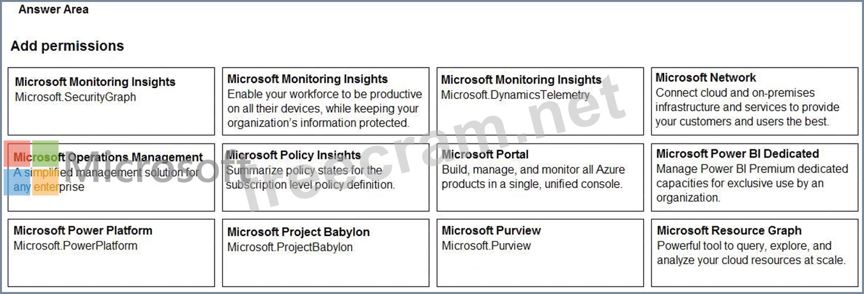
Task: Select the Monitoring Insights tile with Microsoft.DynamicsTelemetry
Action: point(540,101)
